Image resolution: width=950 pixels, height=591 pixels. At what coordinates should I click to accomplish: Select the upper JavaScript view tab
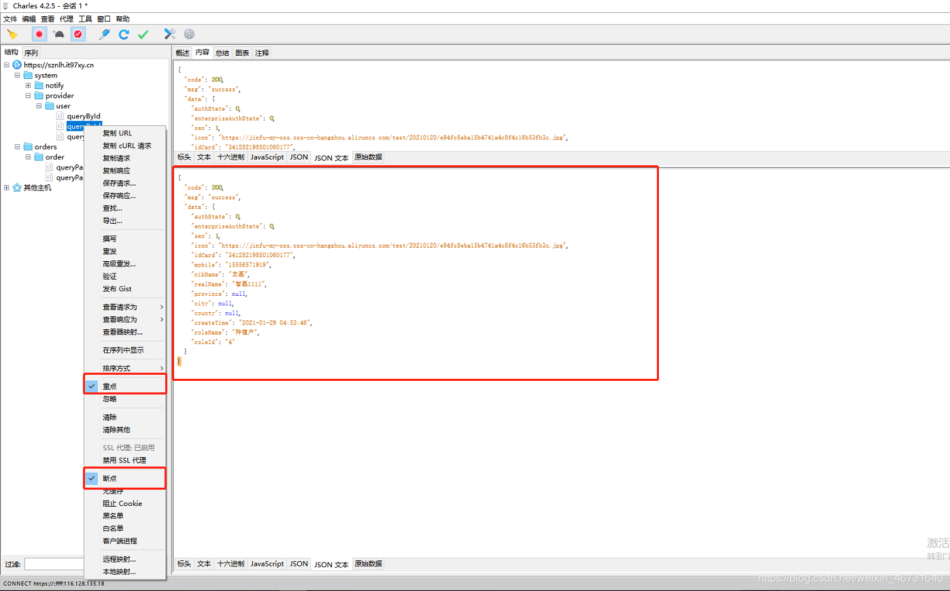point(267,157)
